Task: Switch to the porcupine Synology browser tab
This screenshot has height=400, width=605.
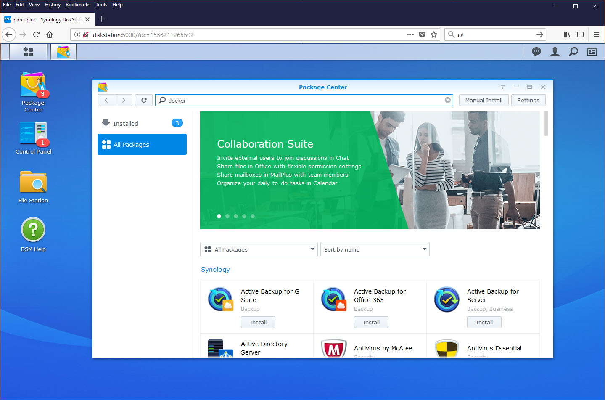Action: [47, 19]
